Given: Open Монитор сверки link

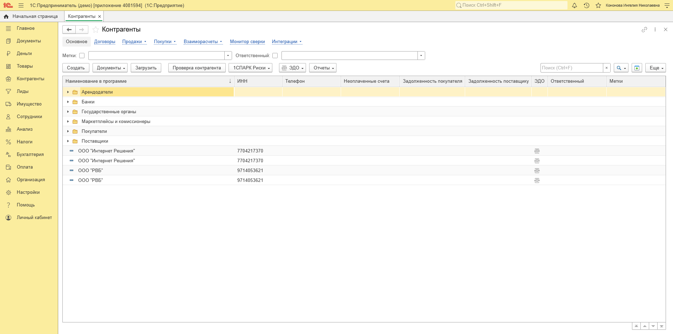Looking at the screenshot, I should [x=247, y=42].
